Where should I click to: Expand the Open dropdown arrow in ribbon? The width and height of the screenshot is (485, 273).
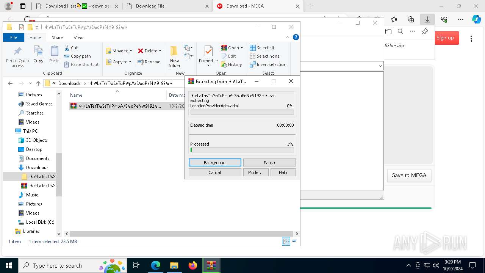[x=242, y=48]
